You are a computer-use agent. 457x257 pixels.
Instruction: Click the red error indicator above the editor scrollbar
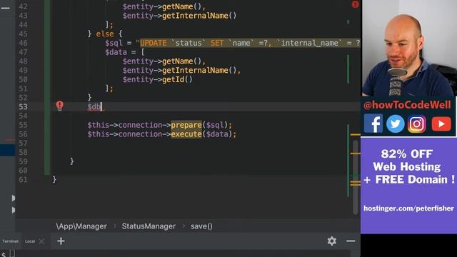click(355, 4)
